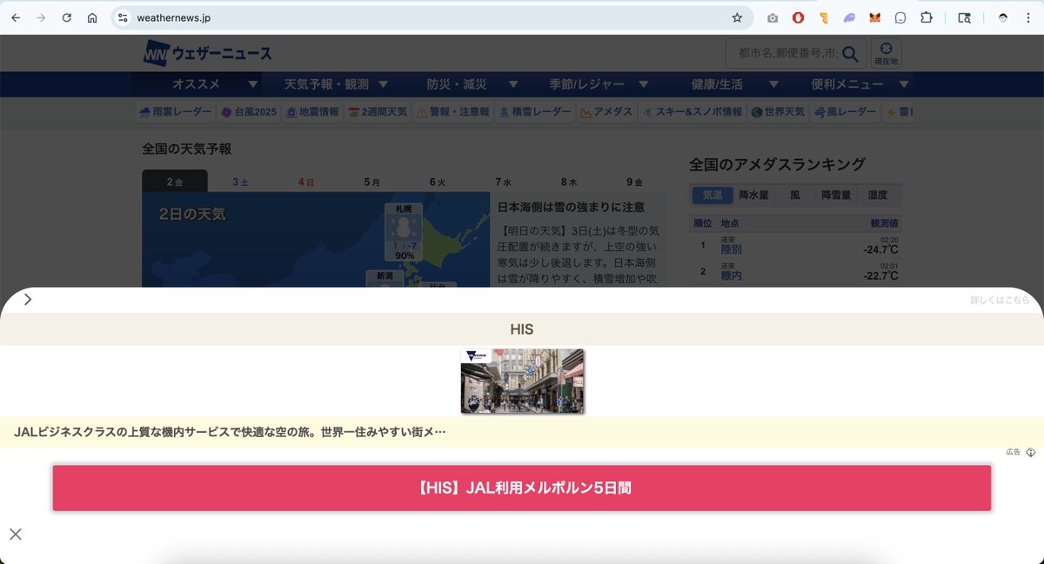Open the 警報・注意報 shortcut
Screen dimensions: 1044x564
point(452,112)
